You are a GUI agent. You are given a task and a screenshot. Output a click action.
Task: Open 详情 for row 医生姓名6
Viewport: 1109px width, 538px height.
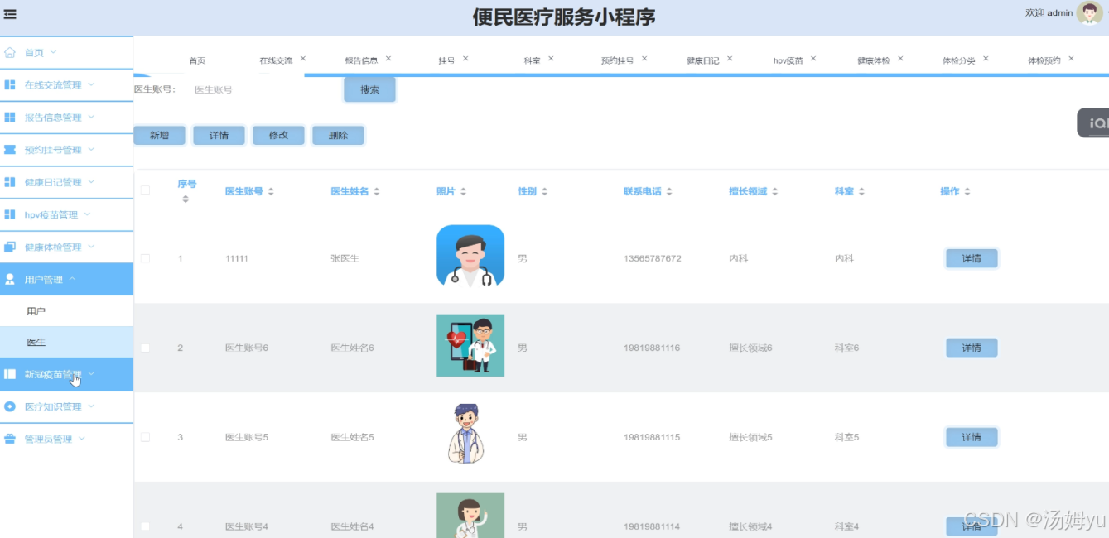click(972, 348)
